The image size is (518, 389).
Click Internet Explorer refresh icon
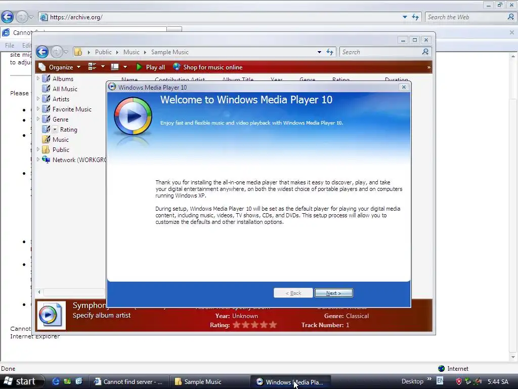click(x=415, y=17)
